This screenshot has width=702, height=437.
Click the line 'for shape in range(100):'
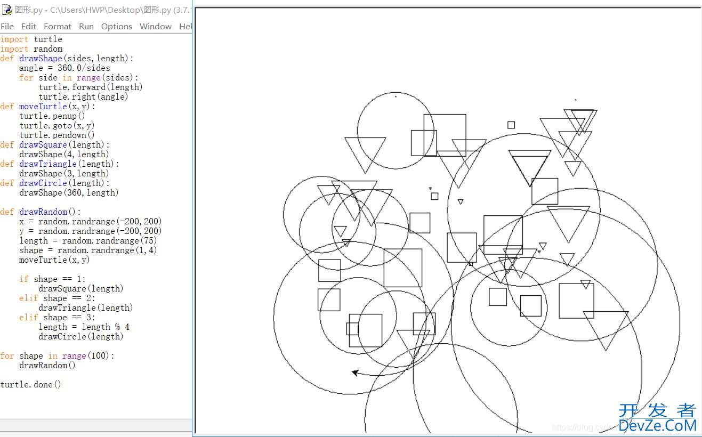click(57, 356)
